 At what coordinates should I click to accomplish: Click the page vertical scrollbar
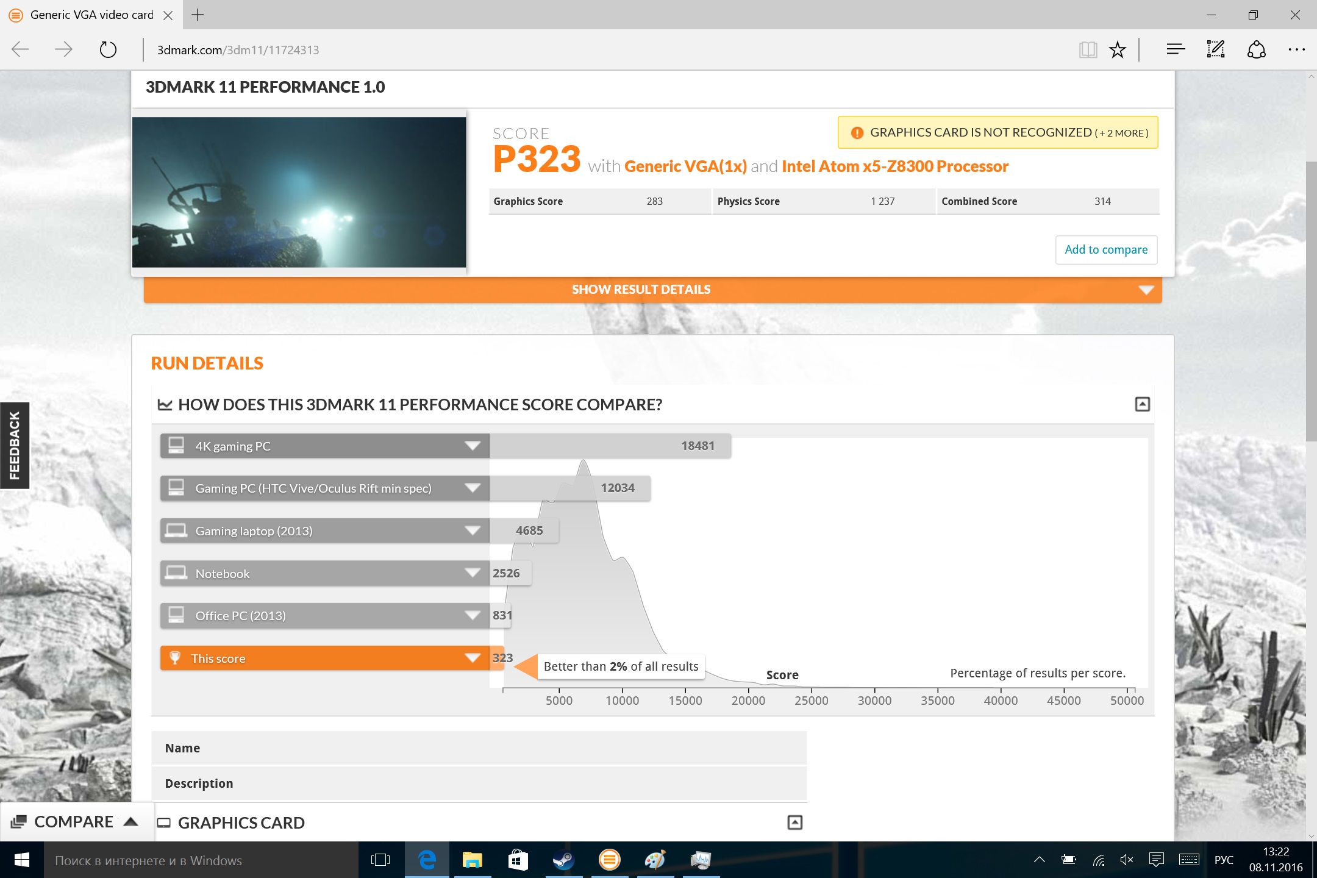click(x=1310, y=301)
